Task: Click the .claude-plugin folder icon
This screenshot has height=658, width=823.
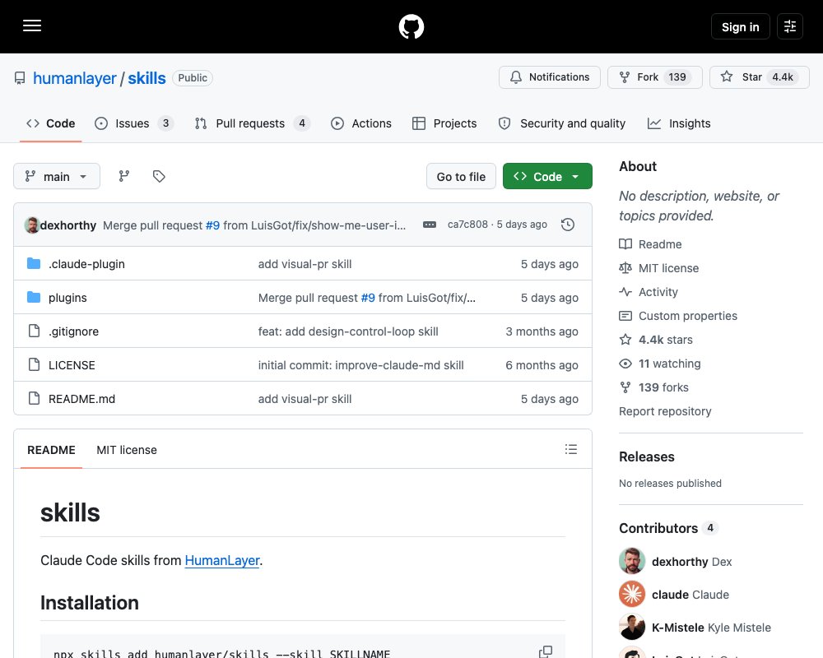Action: pyautogui.click(x=34, y=263)
